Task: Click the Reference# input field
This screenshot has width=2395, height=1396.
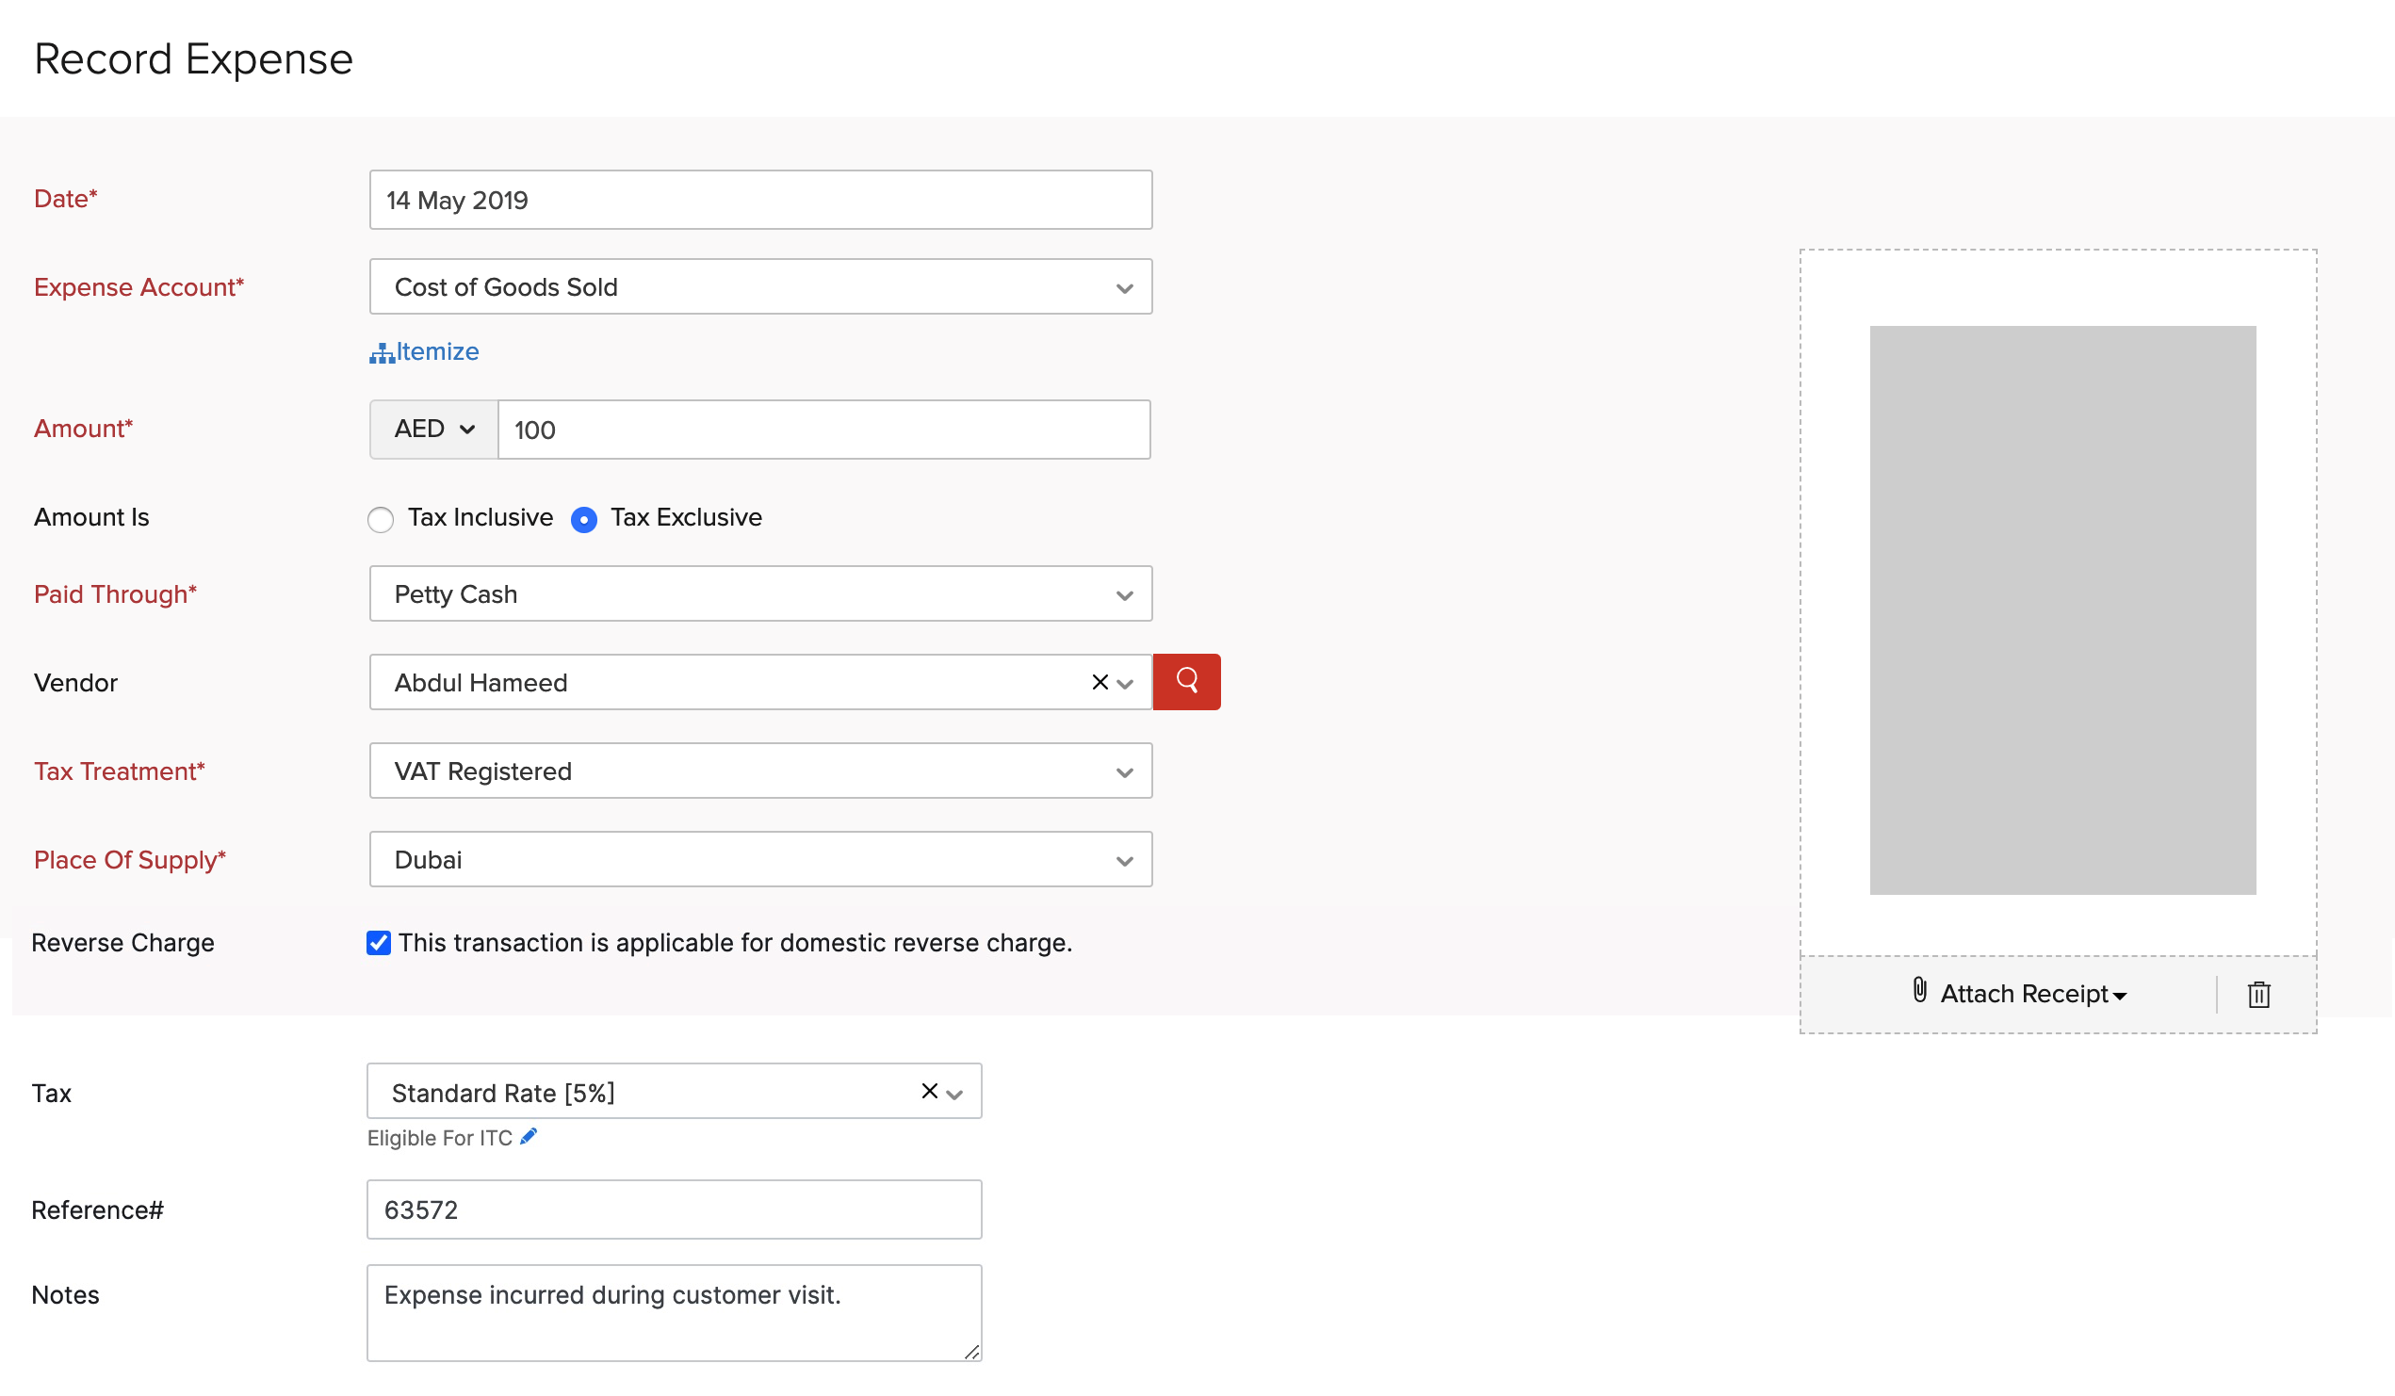Action: click(x=673, y=1209)
